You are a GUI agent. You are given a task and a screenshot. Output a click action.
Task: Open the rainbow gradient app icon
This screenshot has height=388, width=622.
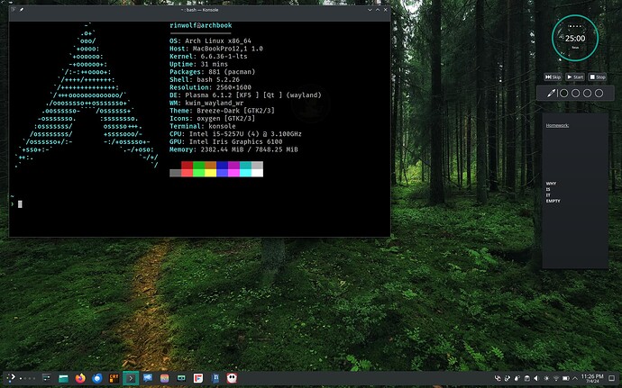[165, 378]
